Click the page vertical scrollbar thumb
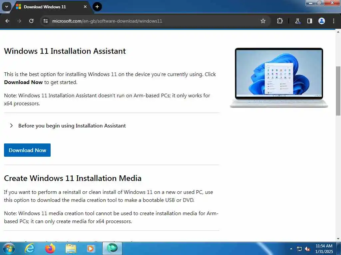Viewport: 341px width, 255px height. [338, 91]
